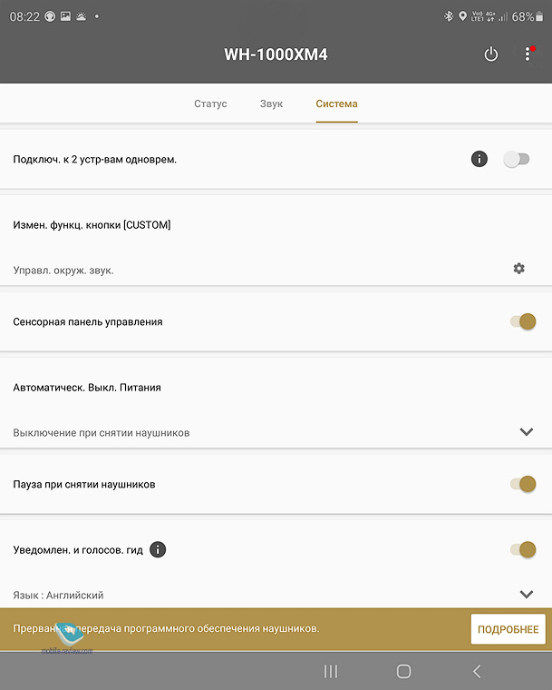Image resolution: width=552 pixels, height=690 pixels.
Task: Switch to the Статус tab
Action: click(210, 103)
